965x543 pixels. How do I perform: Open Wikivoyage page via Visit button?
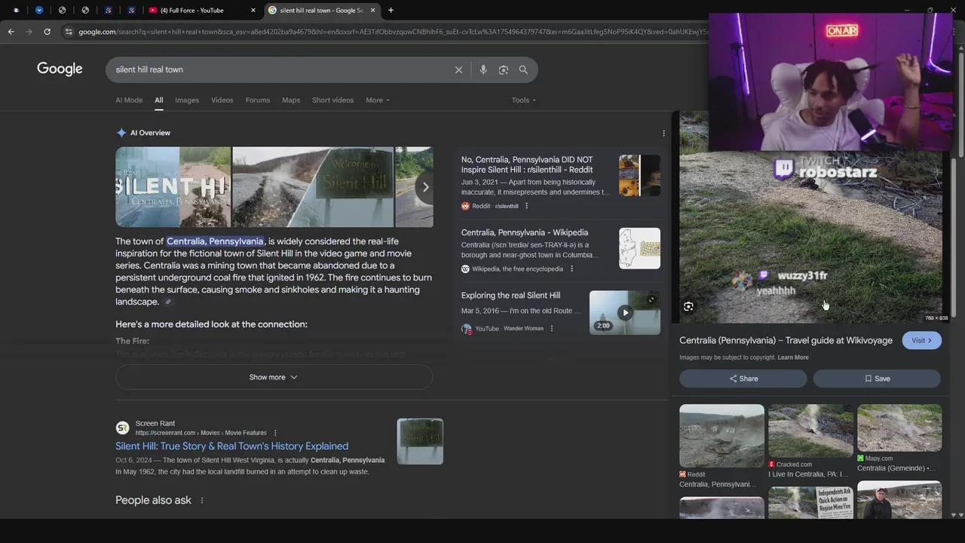[921, 340]
